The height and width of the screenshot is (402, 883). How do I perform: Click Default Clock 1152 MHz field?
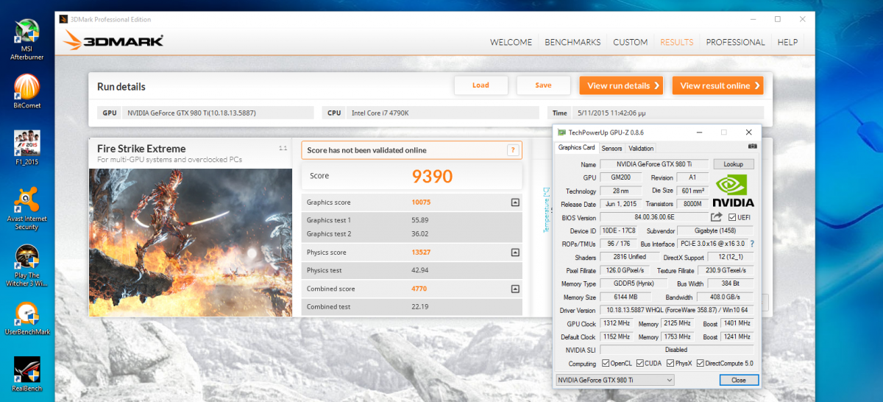[x=617, y=336]
